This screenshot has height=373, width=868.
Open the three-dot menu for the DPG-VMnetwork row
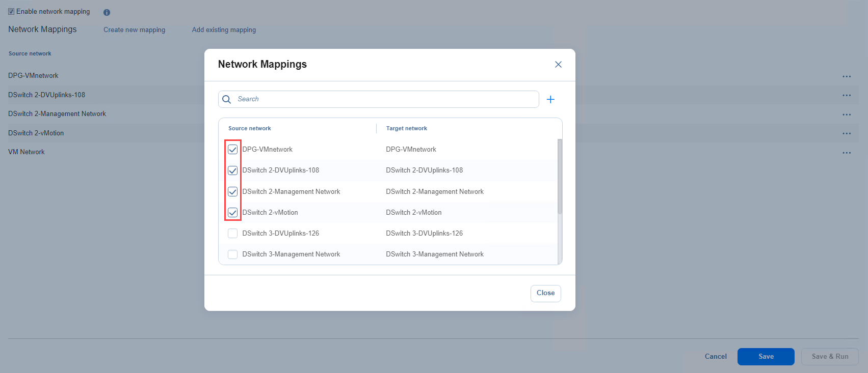(x=847, y=76)
